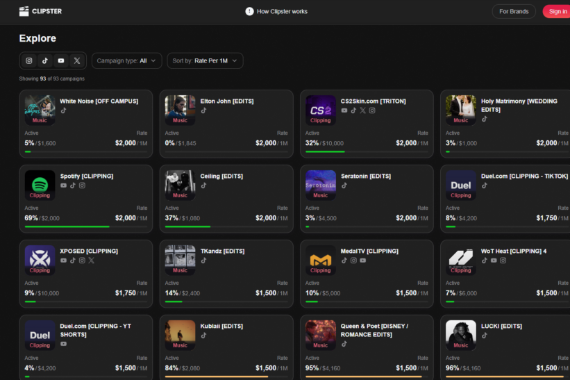Click the Explore heading
Viewport: 570px width, 380px height.
coord(37,38)
